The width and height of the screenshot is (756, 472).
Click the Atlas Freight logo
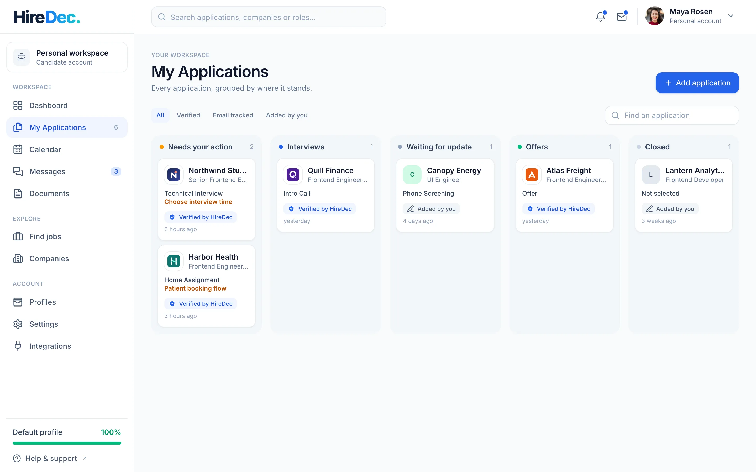[531, 174]
